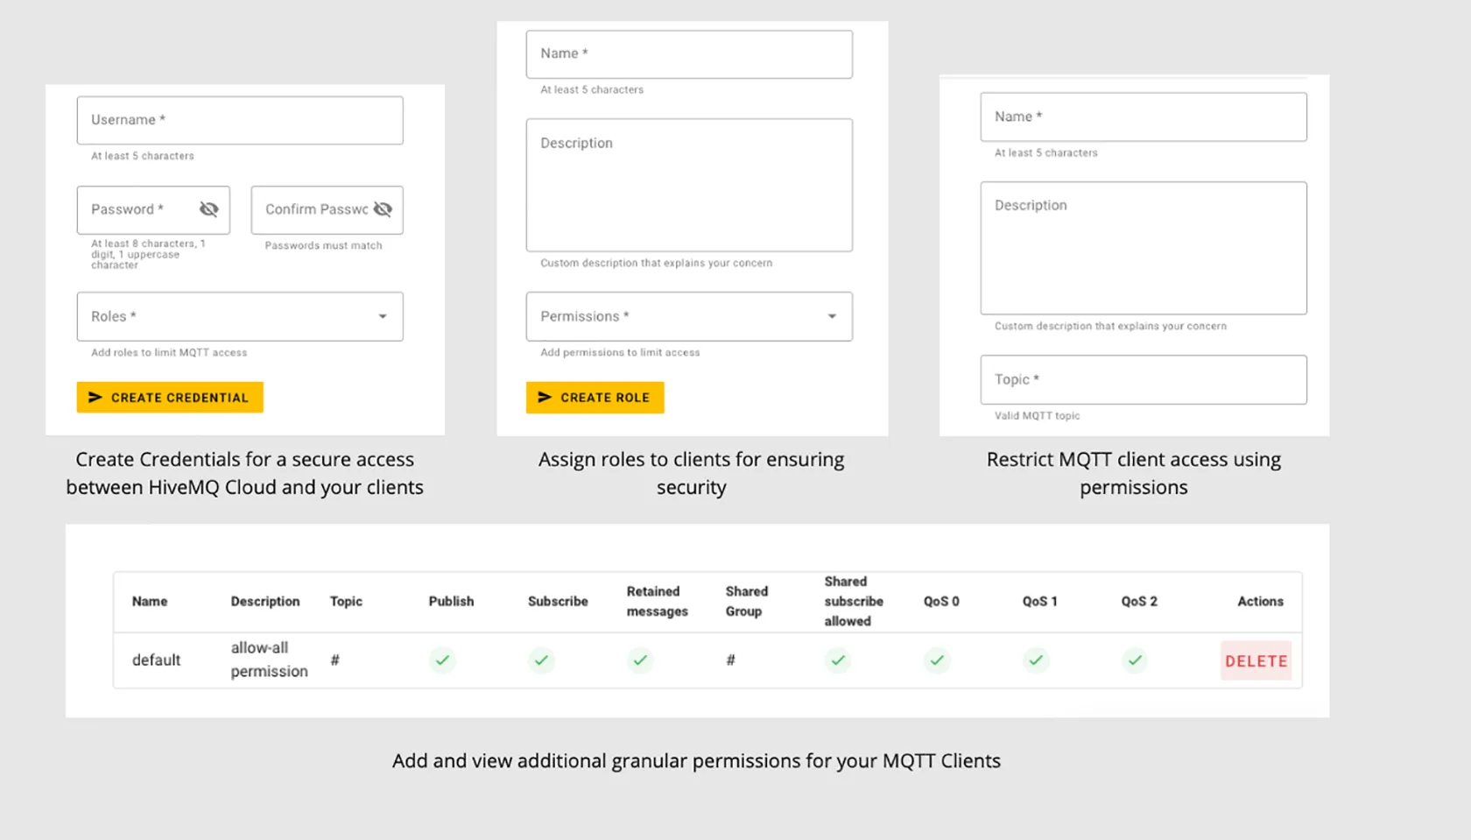This screenshot has height=840, width=1471.
Task: Click the Retained messages checkmark icon
Action: click(x=641, y=660)
